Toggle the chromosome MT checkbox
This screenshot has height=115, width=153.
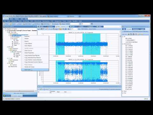[x=126, y=89]
